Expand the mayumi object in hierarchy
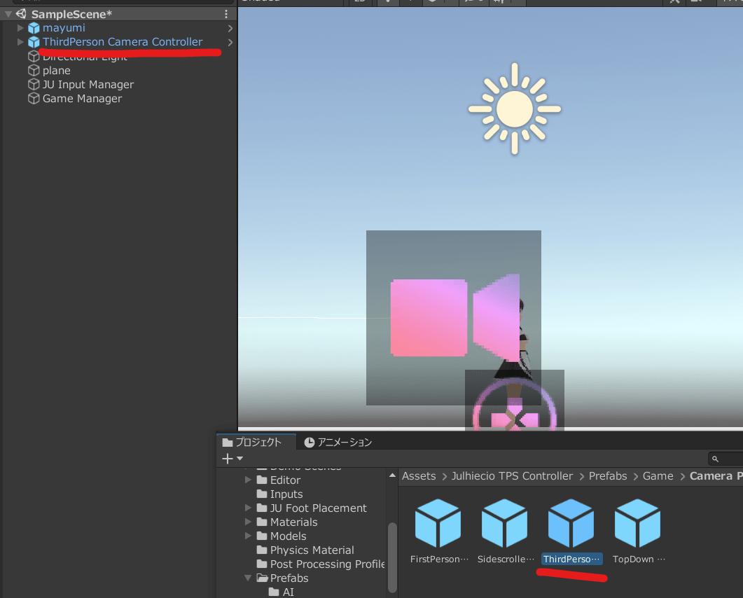 20,29
